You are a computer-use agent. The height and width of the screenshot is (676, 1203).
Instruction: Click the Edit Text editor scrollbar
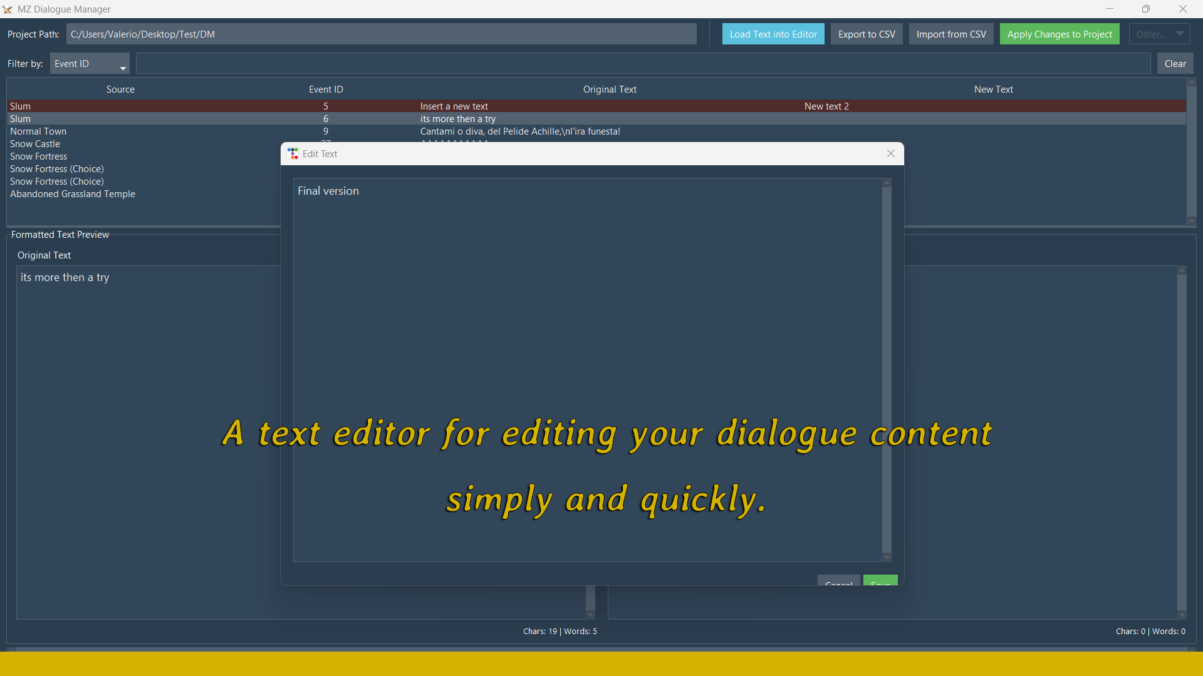pyautogui.click(x=886, y=369)
